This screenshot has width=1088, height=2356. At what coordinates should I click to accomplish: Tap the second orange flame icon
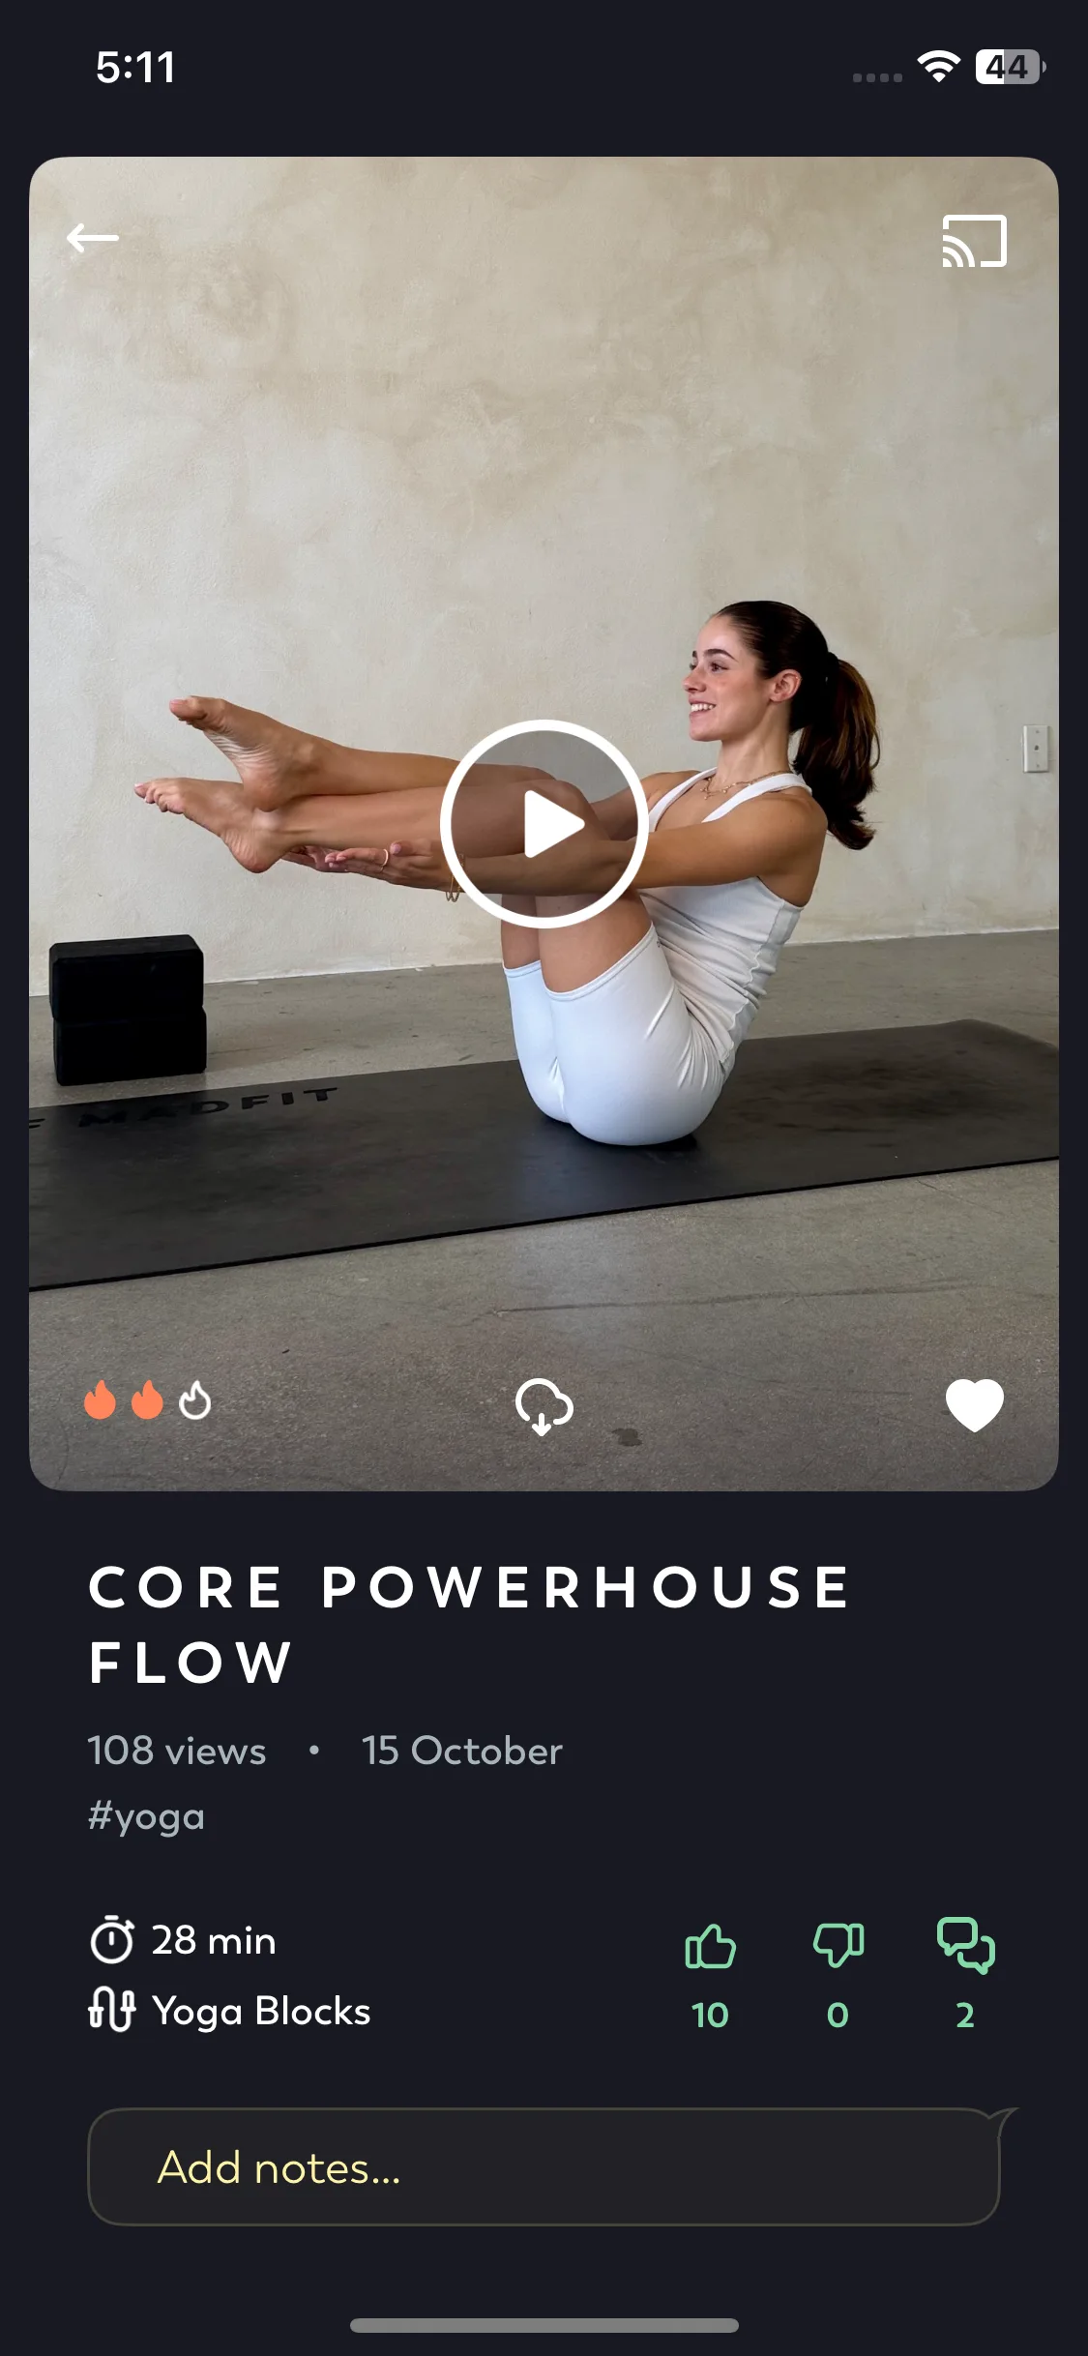point(147,1399)
